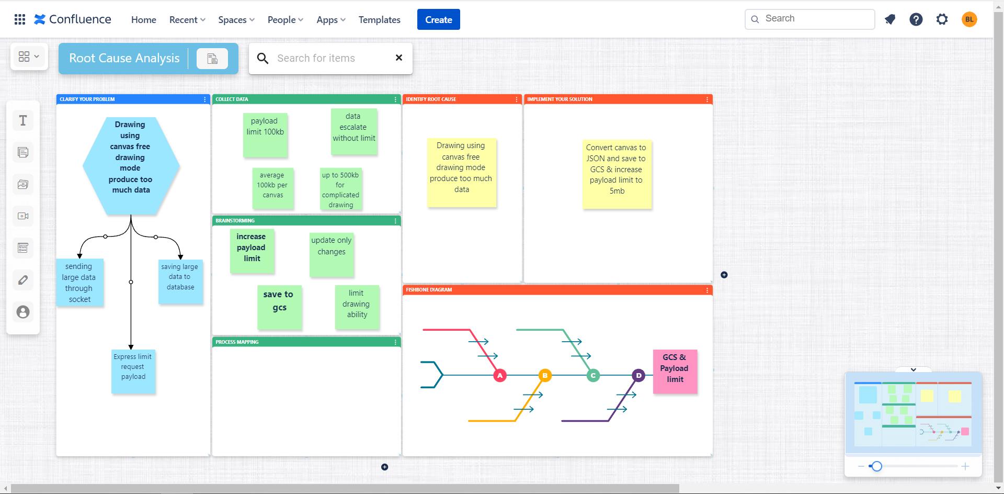The image size is (1004, 494).
Task: Open the collaborators icon in the sidebar
Action: click(23, 312)
